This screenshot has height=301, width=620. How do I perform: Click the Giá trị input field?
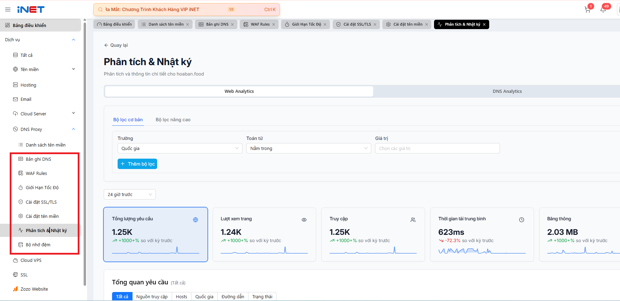(x=438, y=148)
